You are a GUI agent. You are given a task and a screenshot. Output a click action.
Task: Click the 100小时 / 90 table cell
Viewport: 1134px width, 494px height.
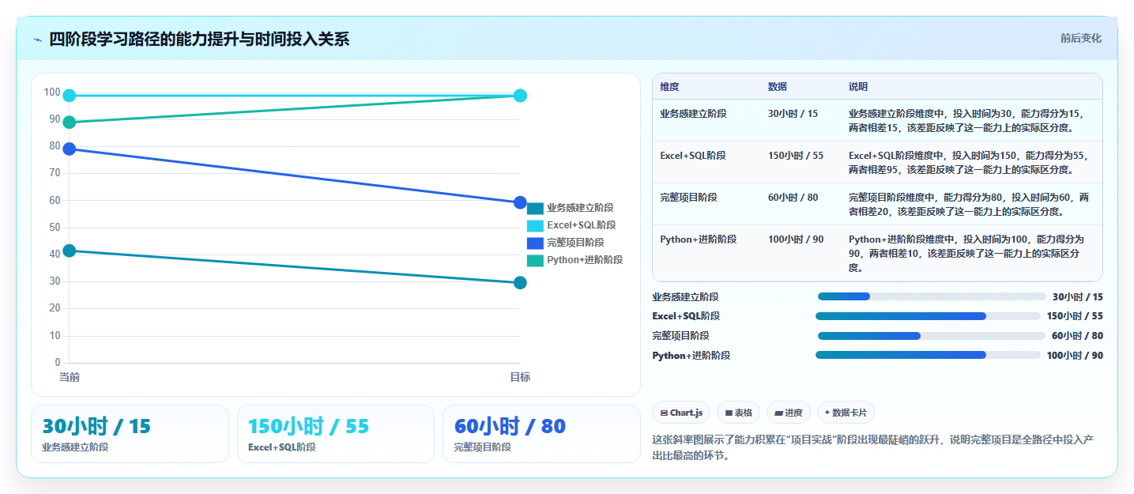point(796,239)
